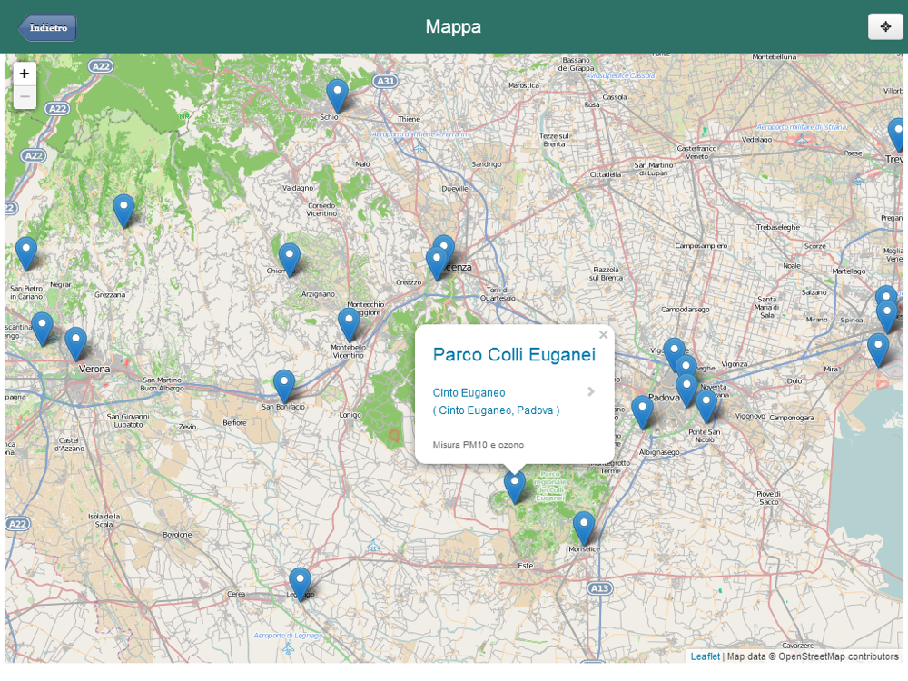Zoom in with the plus button
The image size is (908, 681).
pyautogui.click(x=25, y=74)
